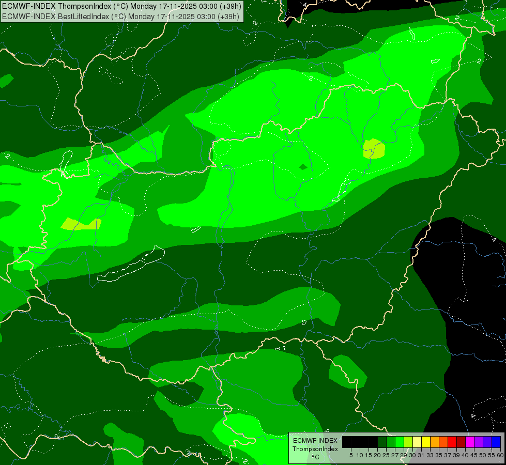Click the legend value '10'

click(360, 455)
